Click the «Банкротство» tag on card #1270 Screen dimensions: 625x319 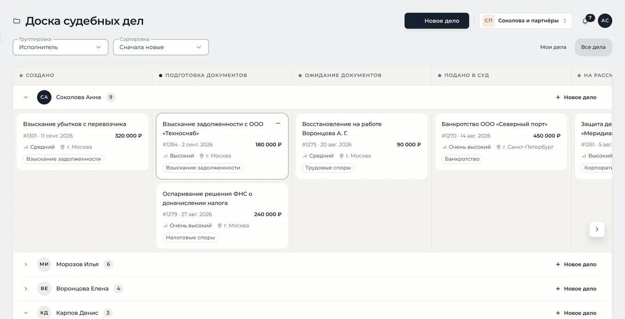pos(462,159)
